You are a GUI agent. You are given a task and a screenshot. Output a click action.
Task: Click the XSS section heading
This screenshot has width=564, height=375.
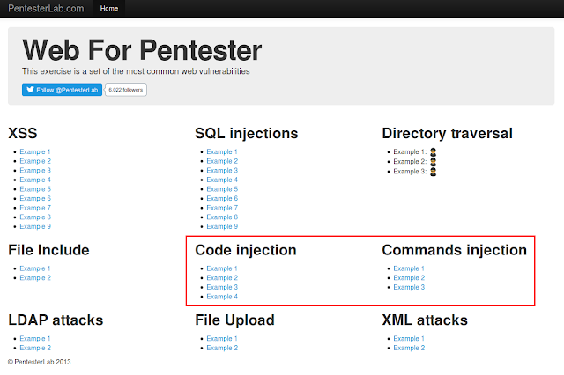(x=23, y=133)
